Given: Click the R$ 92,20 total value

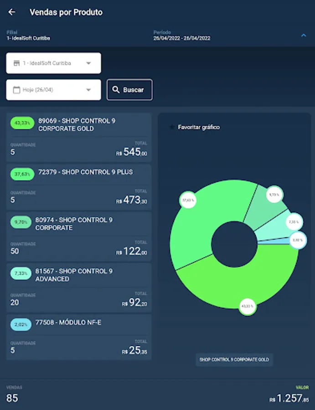Looking at the screenshot, I should click(134, 302).
